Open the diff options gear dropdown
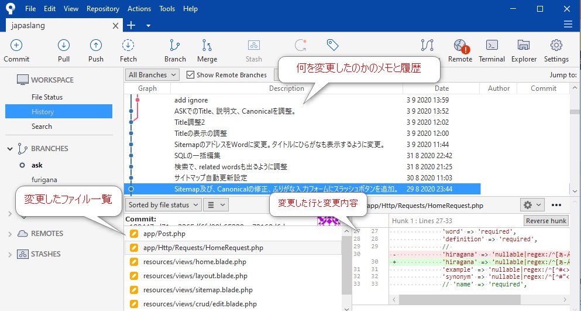The height and width of the screenshot is (311, 581). 532,205
